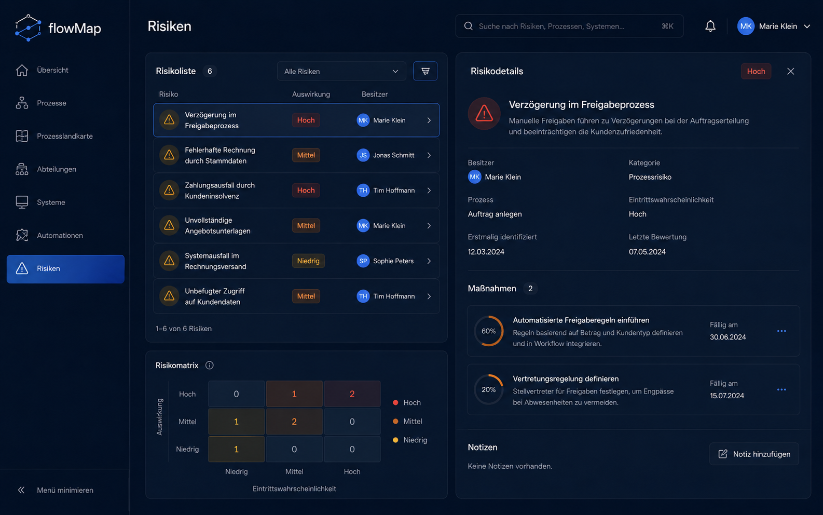Open options for Vertretungsregelung definieren
823x515 pixels.
[x=781, y=389]
